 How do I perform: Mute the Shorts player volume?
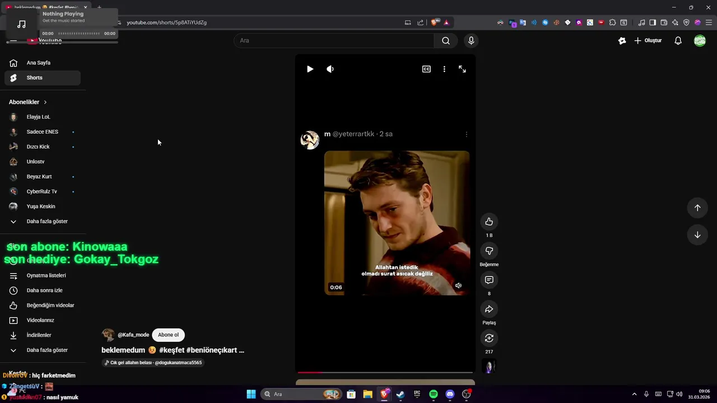pos(330,69)
